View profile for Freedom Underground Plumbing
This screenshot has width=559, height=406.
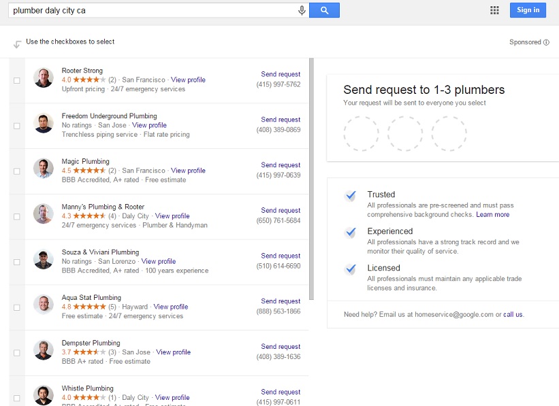(x=149, y=125)
